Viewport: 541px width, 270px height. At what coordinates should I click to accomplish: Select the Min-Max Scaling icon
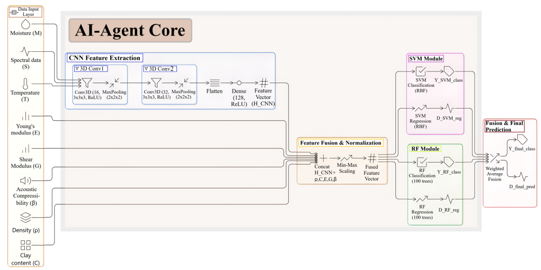coord(347,158)
